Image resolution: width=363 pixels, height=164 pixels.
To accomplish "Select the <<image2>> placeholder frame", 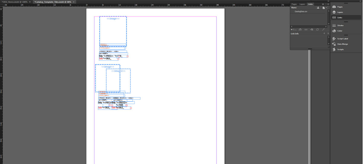I will 118,81.
